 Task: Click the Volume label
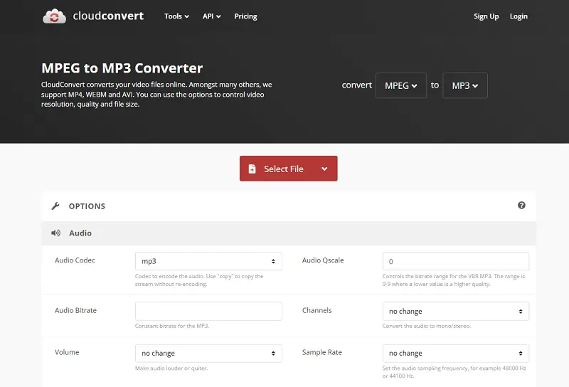67,352
